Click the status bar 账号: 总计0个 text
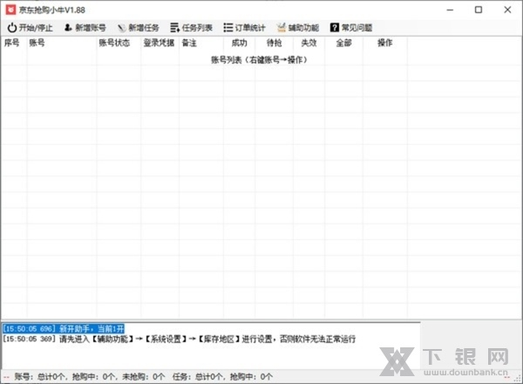The width and height of the screenshot is (523, 384). point(41,377)
